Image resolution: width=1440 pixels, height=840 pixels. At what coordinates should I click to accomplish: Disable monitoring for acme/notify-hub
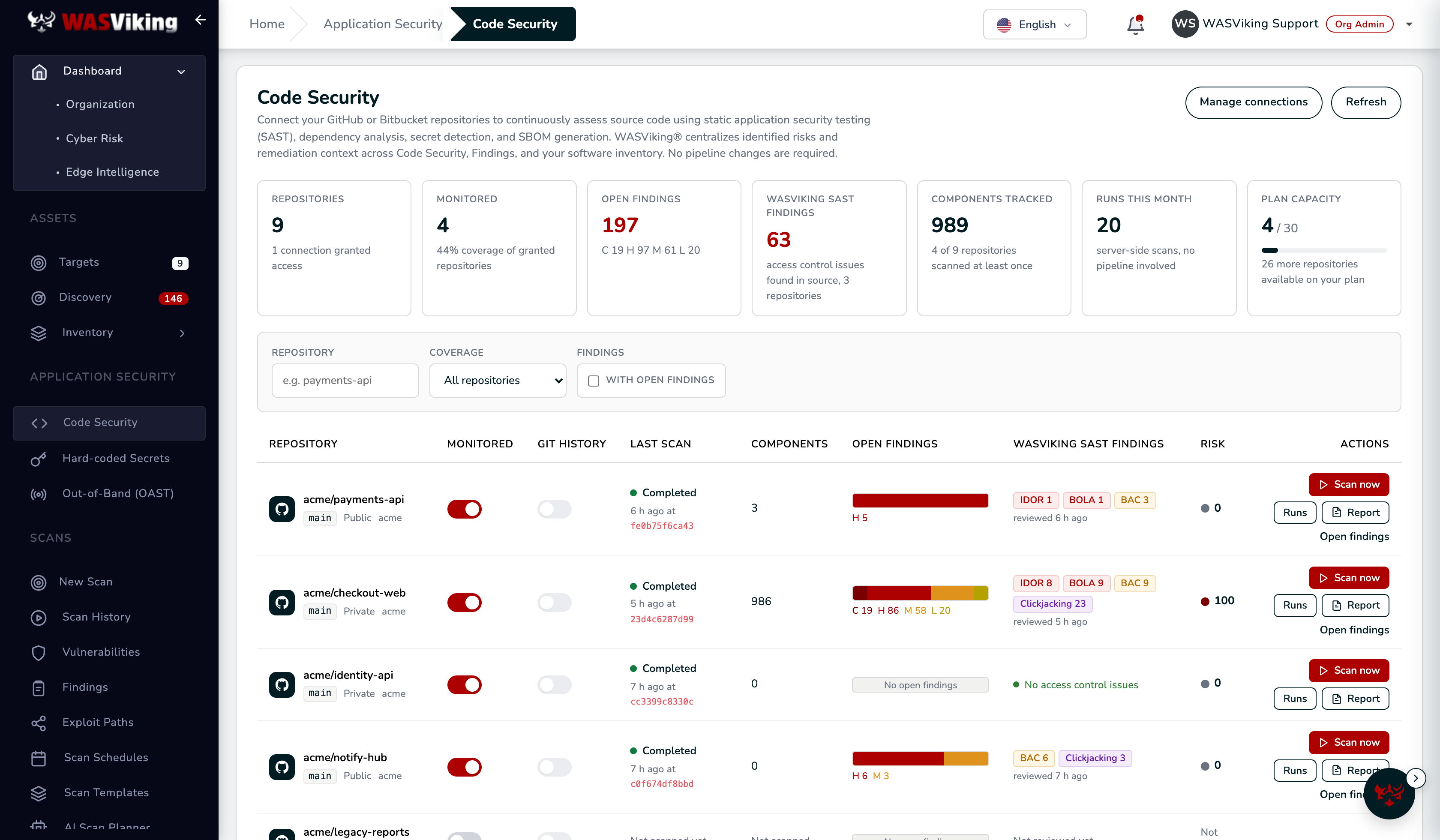[x=464, y=767]
